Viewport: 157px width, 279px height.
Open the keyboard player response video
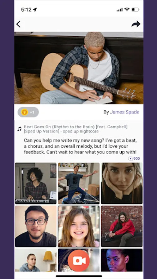[36, 183]
